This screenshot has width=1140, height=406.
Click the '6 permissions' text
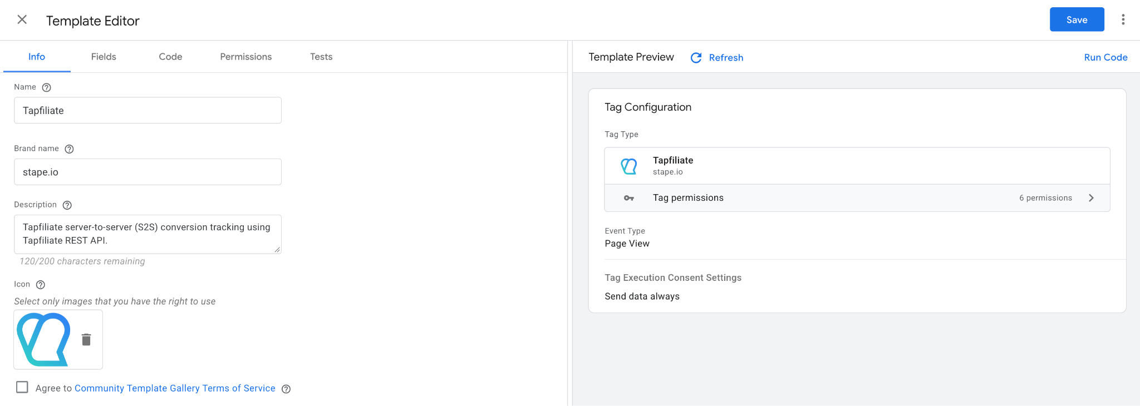pos(1045,198)
